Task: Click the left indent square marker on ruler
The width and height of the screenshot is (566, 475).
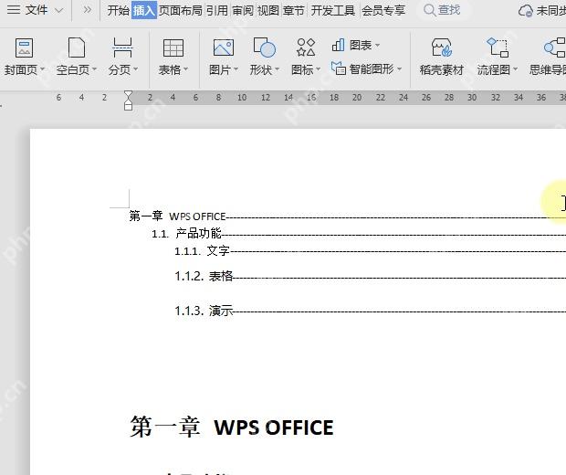Action: click(x=128, y=107)
